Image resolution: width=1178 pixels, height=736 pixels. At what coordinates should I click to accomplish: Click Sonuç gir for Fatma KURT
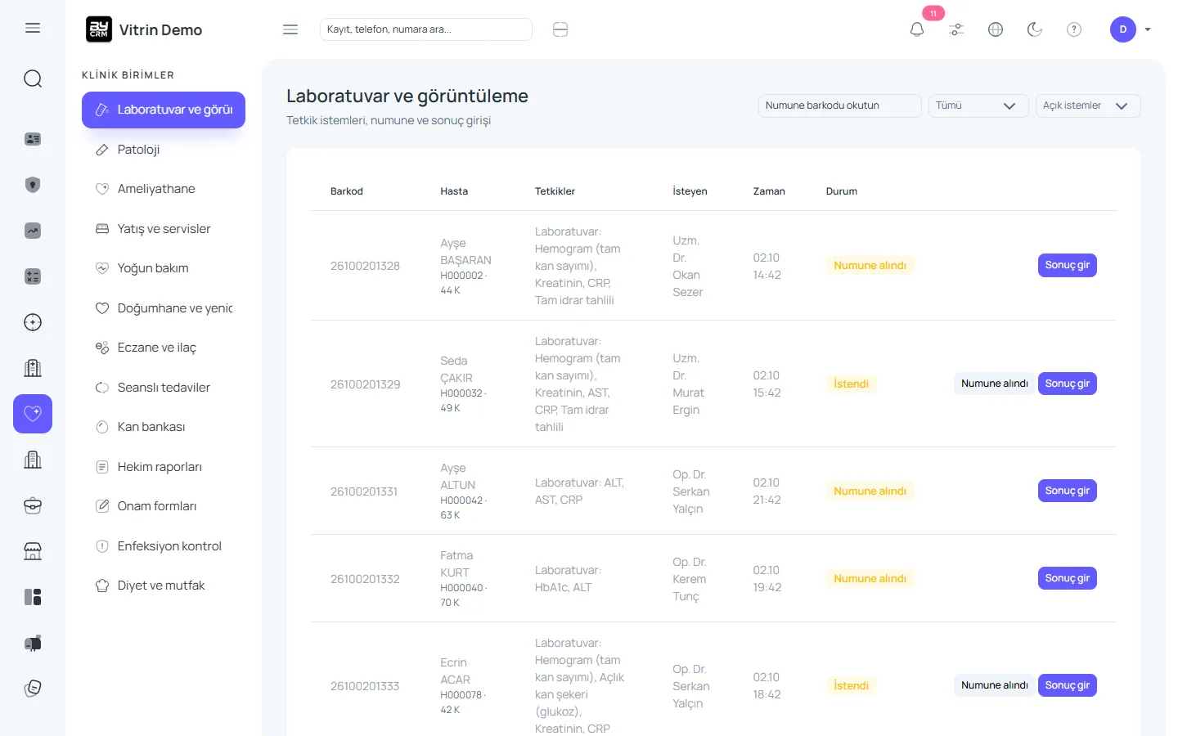[x=1068, y=578]
